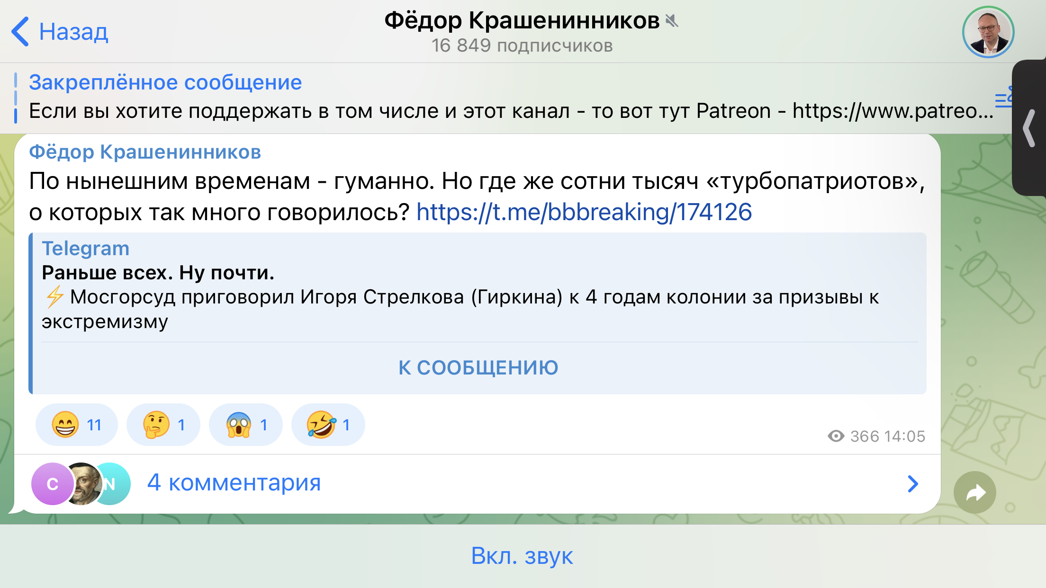Toggle the grinning face reaction with 11
Viewport: 1046px width, 588px height.
coord(76,425)
